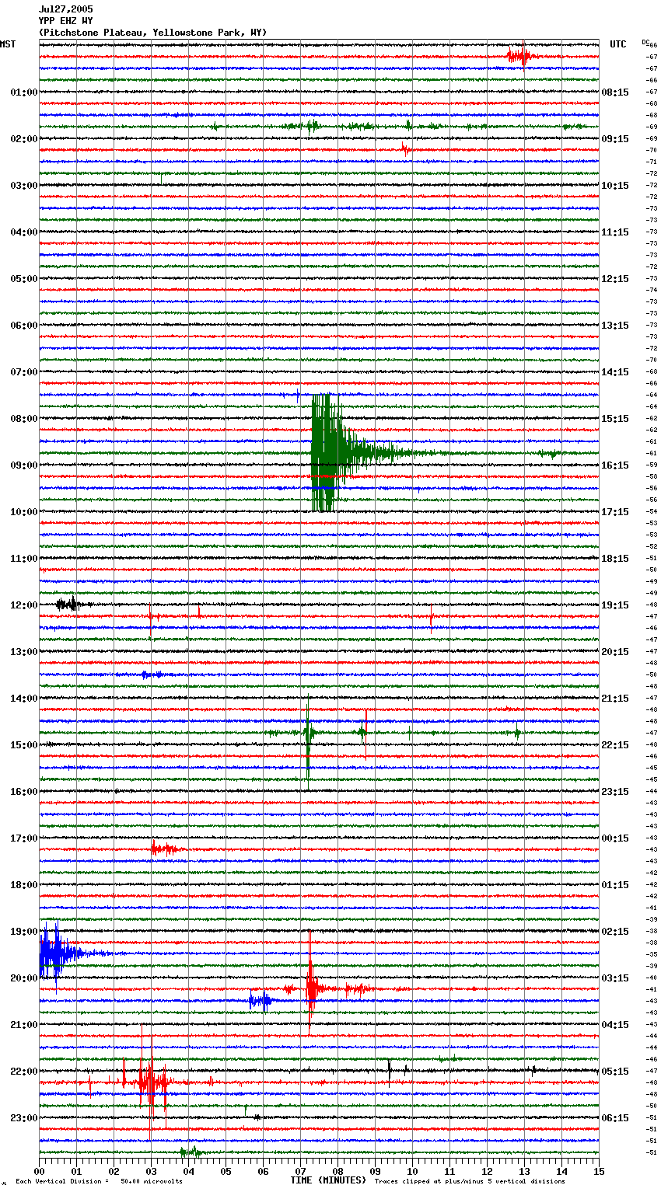Select minute 03 on the bottom axis
The height and width of the screenshot is (1192, 661).
pos(151,1171)
